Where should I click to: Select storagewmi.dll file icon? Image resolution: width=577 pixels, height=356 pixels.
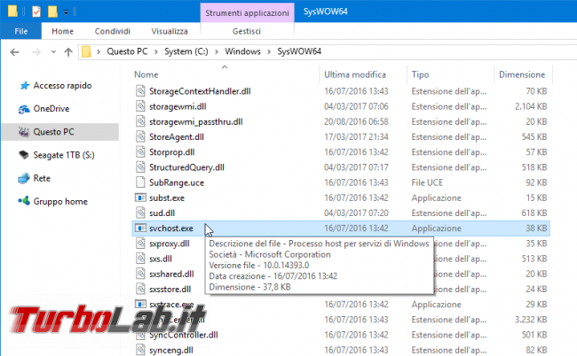click(x=140, y=106)
